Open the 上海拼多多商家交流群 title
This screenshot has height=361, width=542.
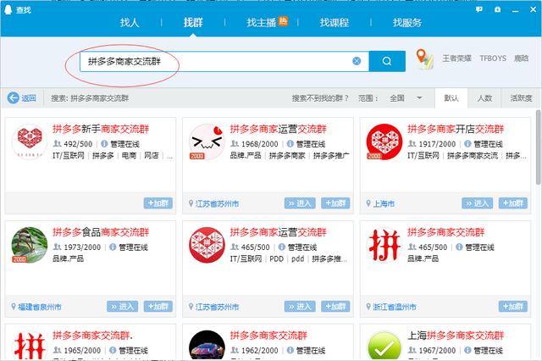pyautogui.click(x=456, y=336)
